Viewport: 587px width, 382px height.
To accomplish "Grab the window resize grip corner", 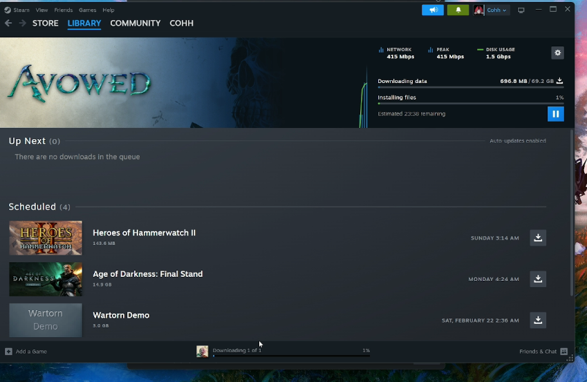I will (x=570, y=358).
